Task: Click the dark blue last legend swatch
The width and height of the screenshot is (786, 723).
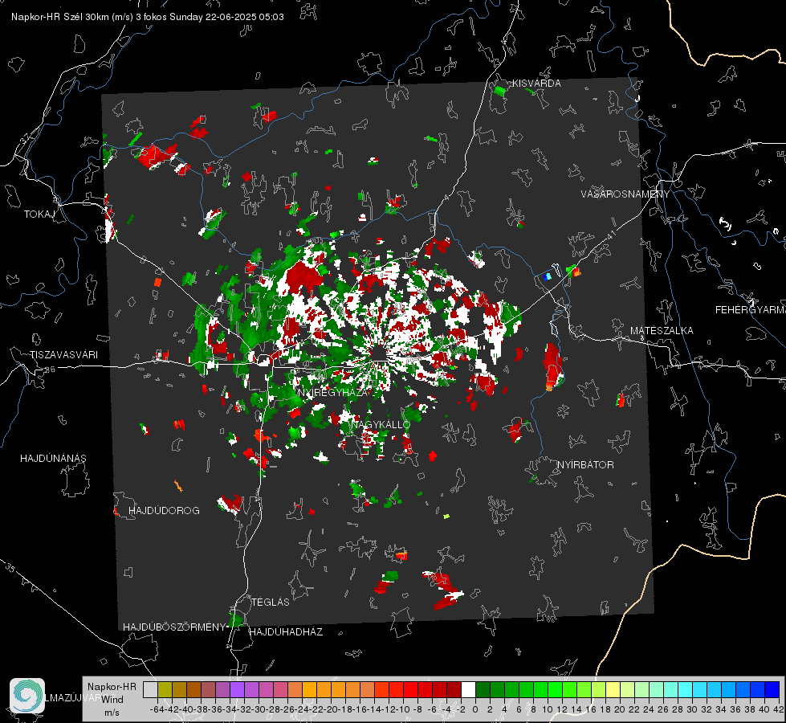Action: [x=772, y=690]
